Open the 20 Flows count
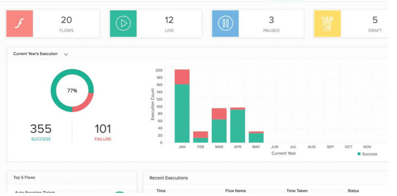The height and width of the screenshot is (196, 397). pos(66,20)
